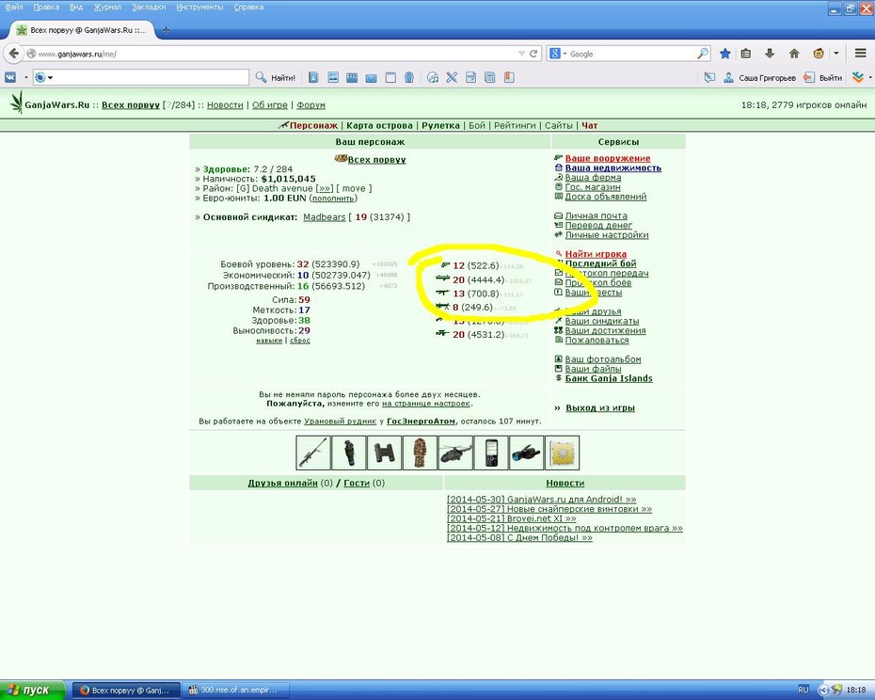The image size is (875, 700).
Task: Bookmark this page with the star icon
Action: tap(724, 54)
